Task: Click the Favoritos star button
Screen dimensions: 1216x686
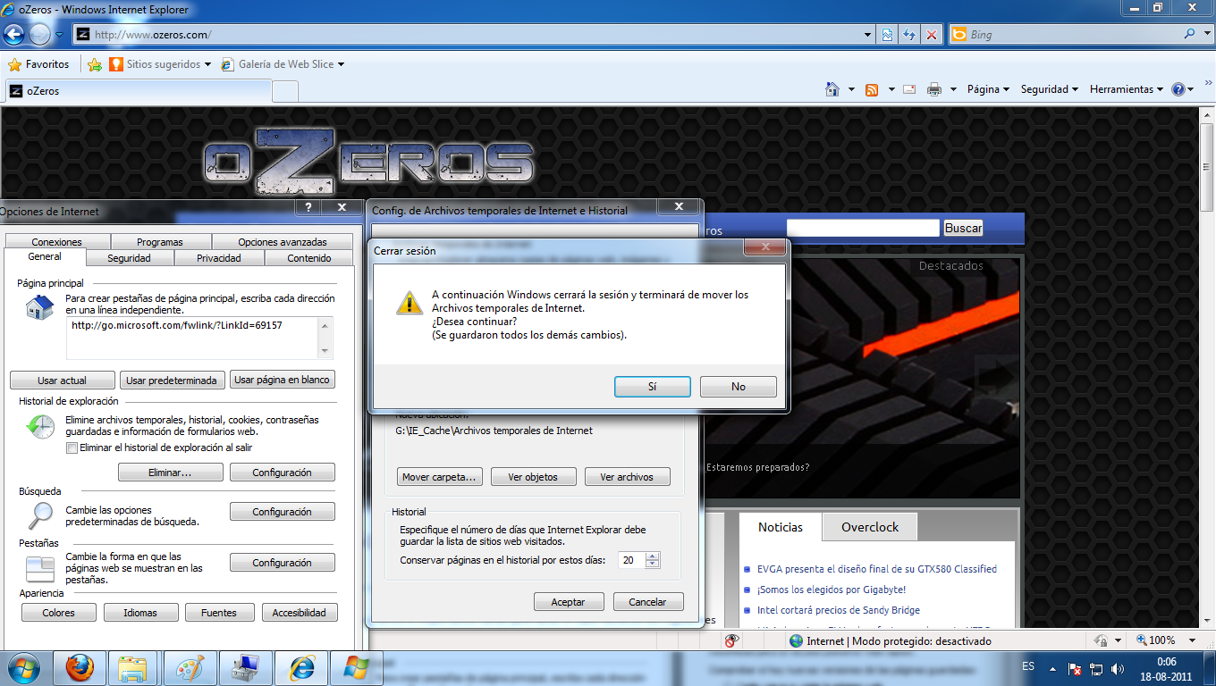Action: click(x=38, y=64)
